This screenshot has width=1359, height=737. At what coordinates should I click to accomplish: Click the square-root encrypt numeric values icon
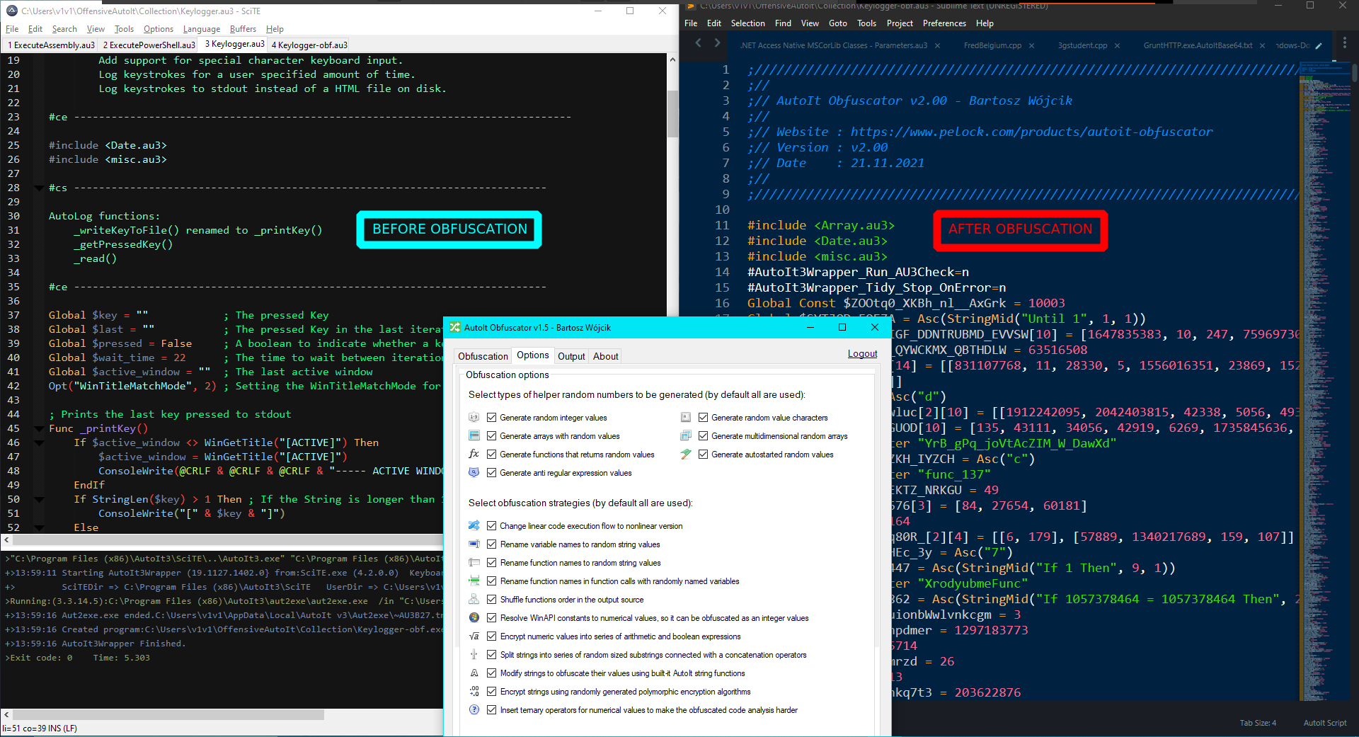point(474,636)
